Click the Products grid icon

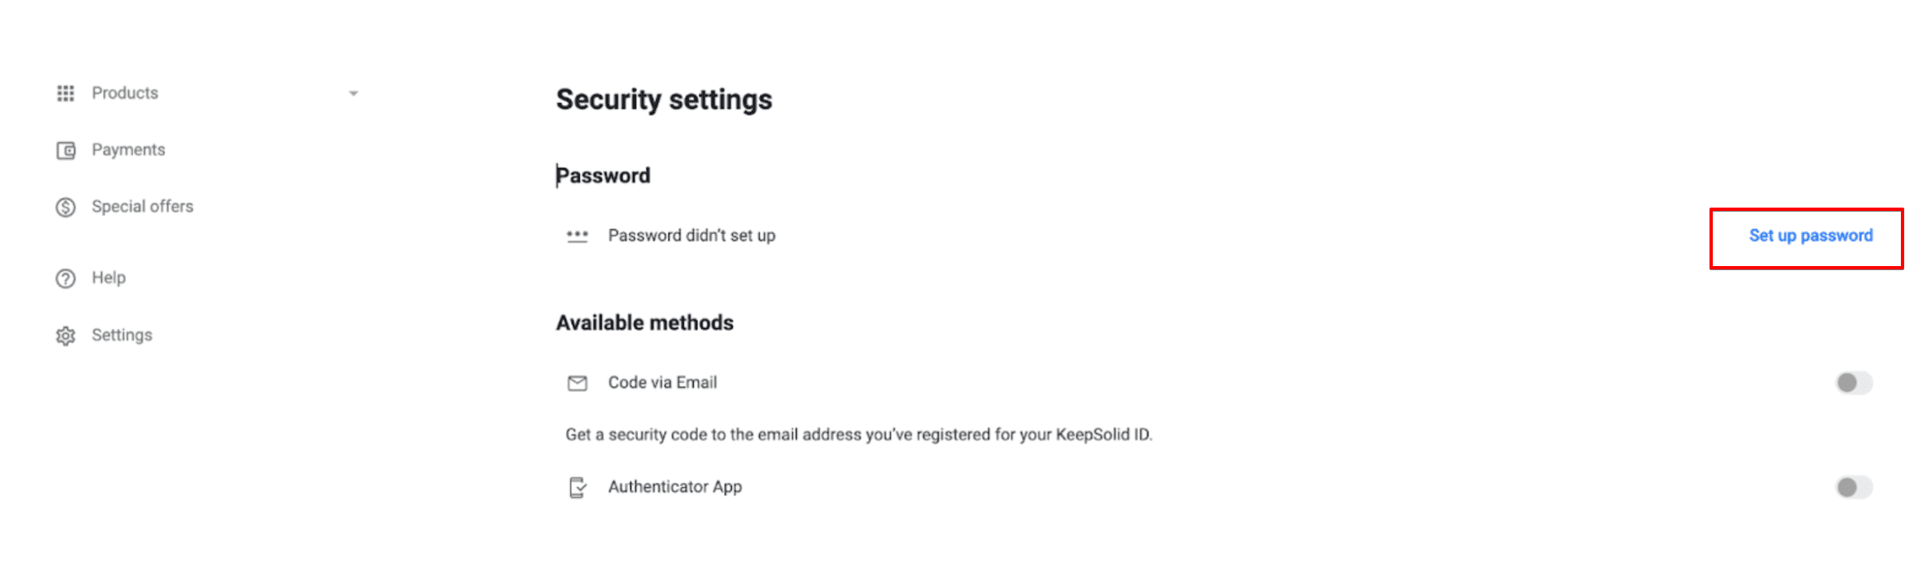pyautogui.click(x=65, y=93)
